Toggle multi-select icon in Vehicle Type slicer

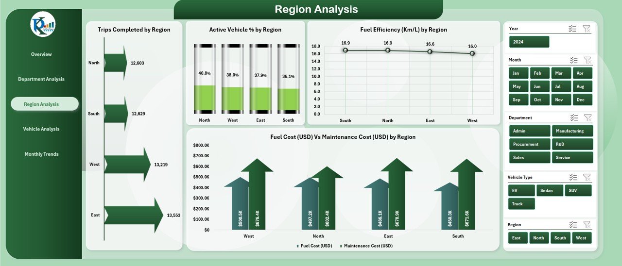tap(573, 178)
